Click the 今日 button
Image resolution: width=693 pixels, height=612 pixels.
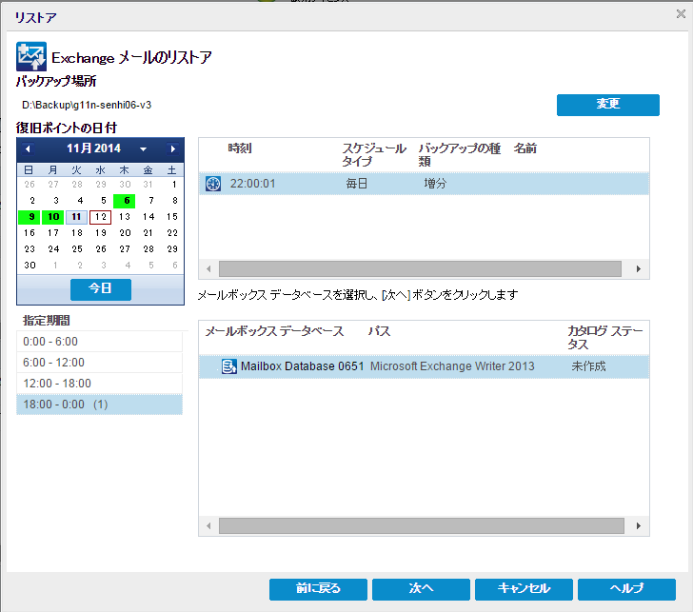(101, 289)
